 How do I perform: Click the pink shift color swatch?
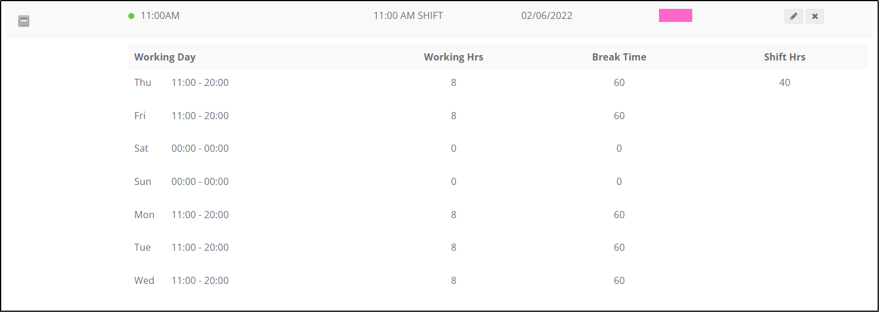676,15
